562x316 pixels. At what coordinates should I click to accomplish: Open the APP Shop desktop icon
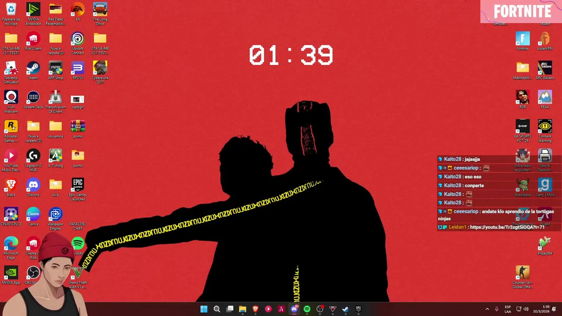tap(55, 71)
